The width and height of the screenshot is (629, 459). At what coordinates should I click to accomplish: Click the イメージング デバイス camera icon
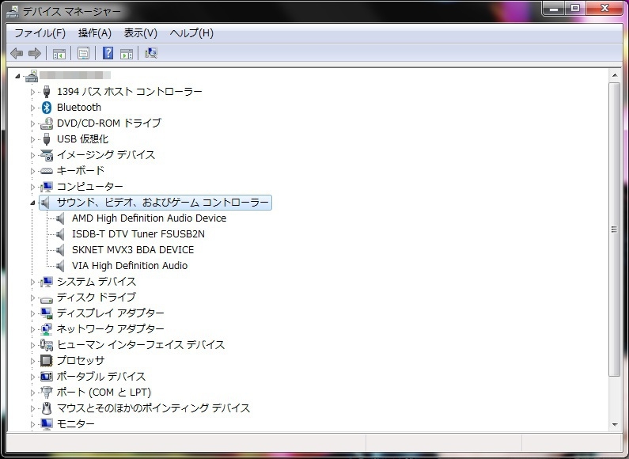pyautogui.click(x=47, y=155)
